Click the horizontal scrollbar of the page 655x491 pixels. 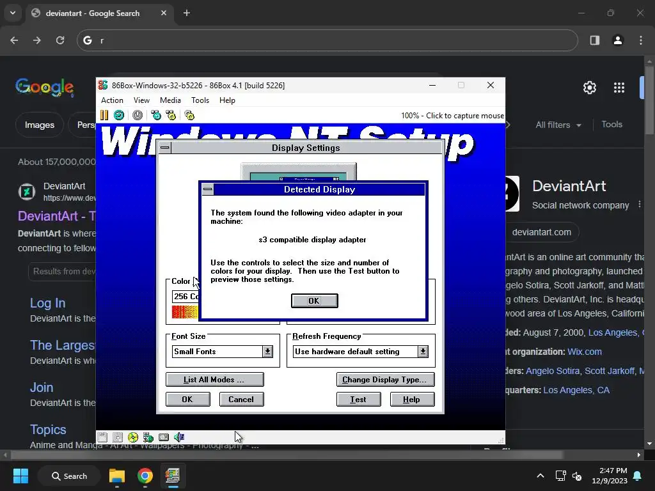coord(287,455)
